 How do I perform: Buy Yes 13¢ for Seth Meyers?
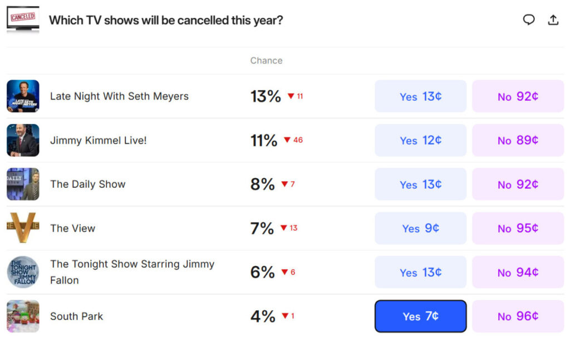coord(420,96)
